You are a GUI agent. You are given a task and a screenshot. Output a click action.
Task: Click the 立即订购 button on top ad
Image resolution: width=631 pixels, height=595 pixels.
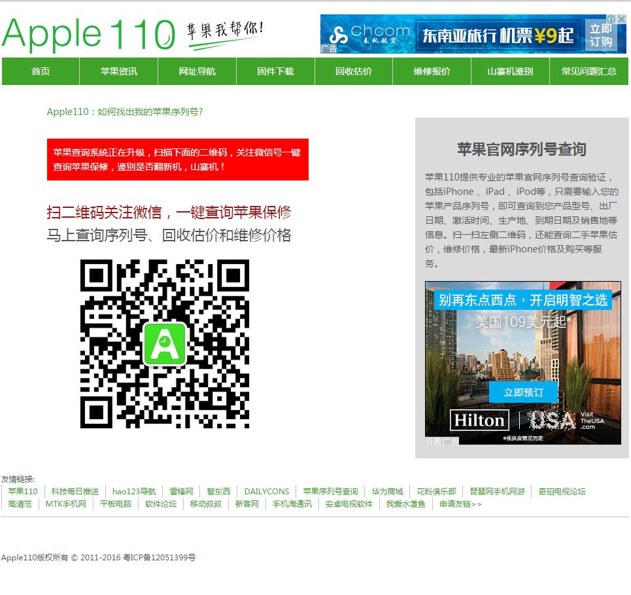601,35
